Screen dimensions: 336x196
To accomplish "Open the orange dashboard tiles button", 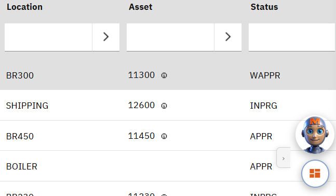I will (x=315, y=173).
